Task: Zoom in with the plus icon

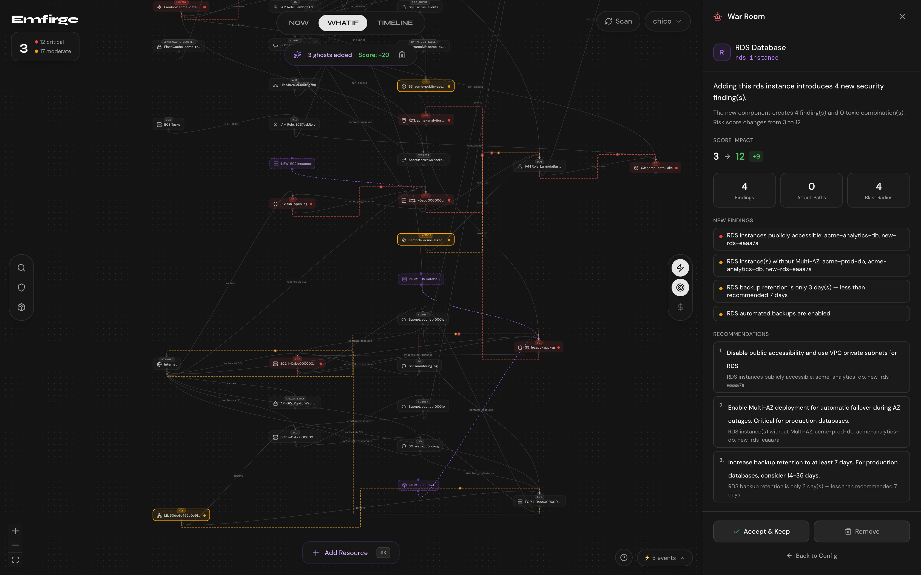Action: [x=15, y=531]
